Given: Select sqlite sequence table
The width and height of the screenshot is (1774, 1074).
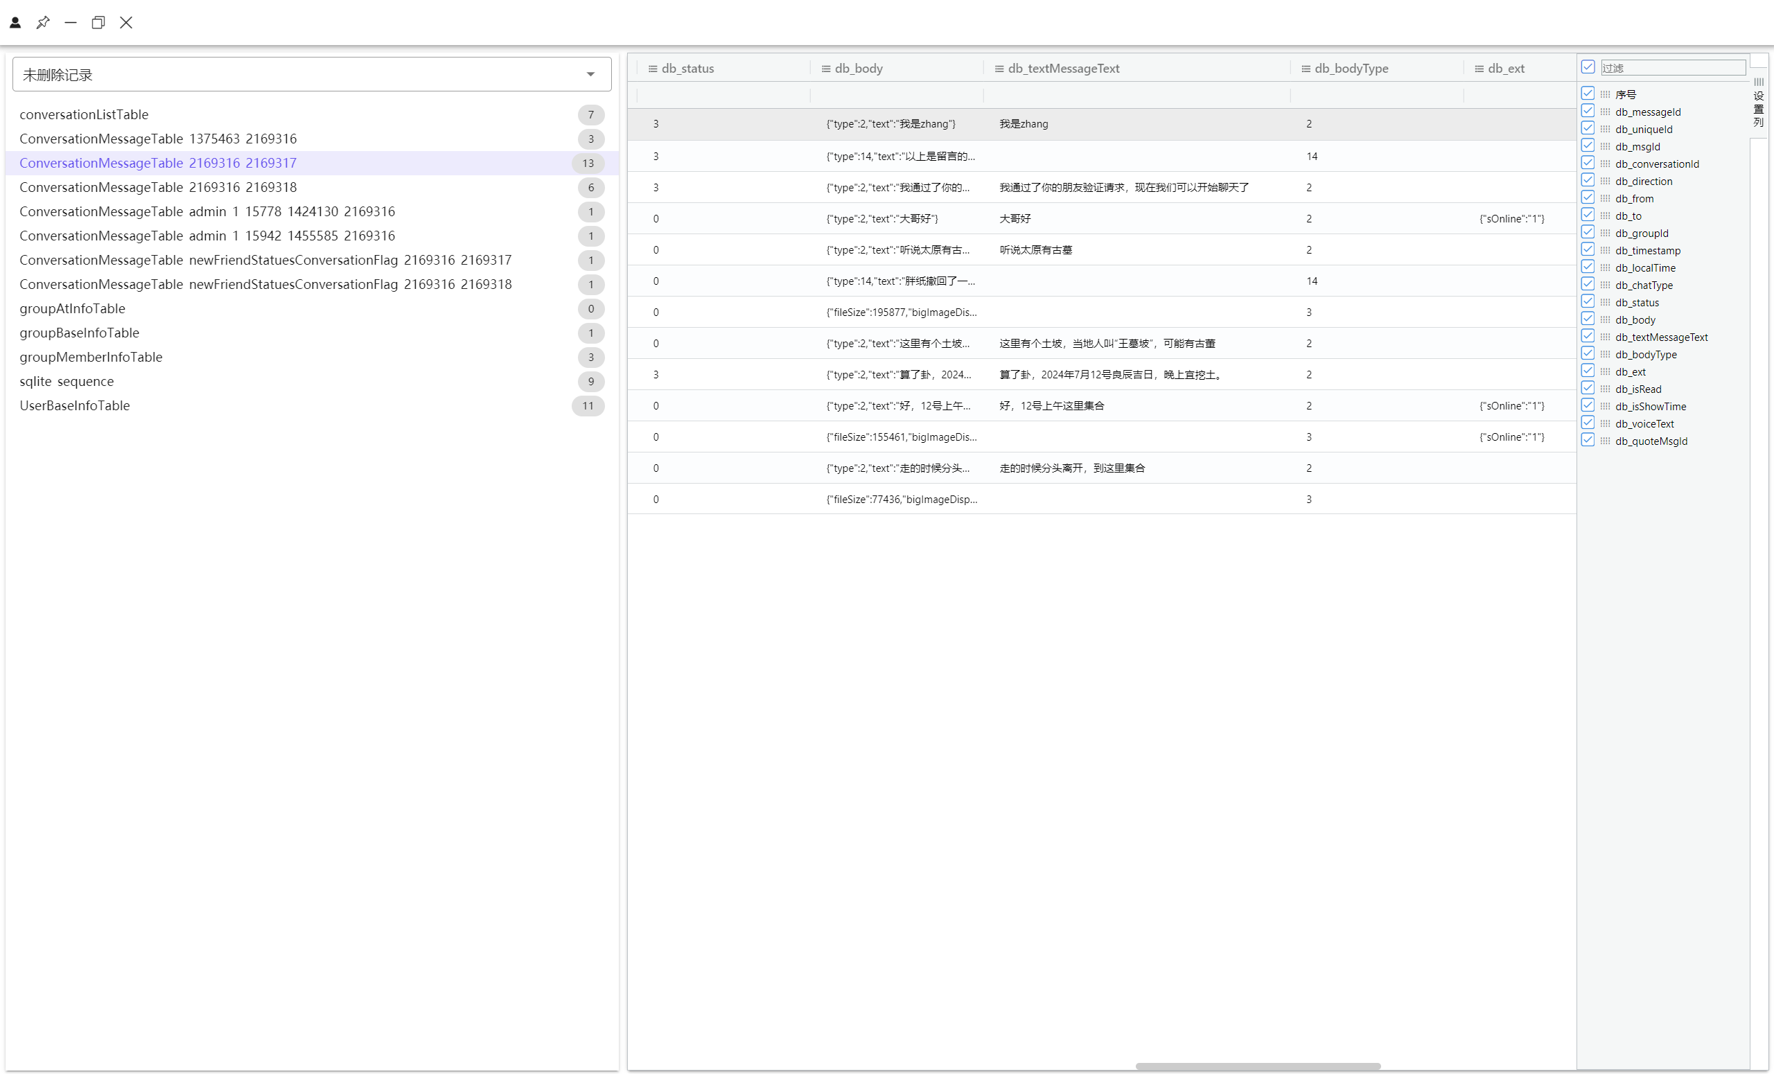Looking at the screenshot, I should 312,382.
